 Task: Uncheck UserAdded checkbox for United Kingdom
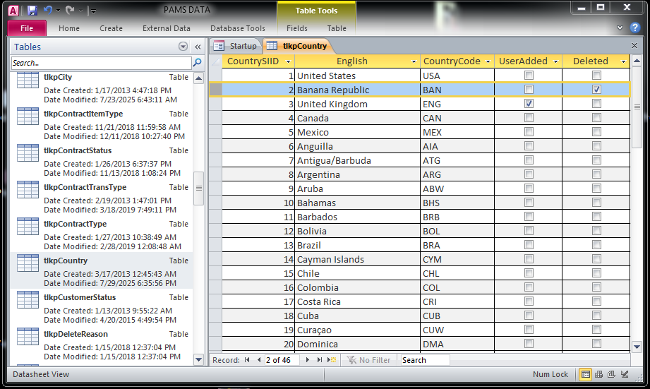529,104
